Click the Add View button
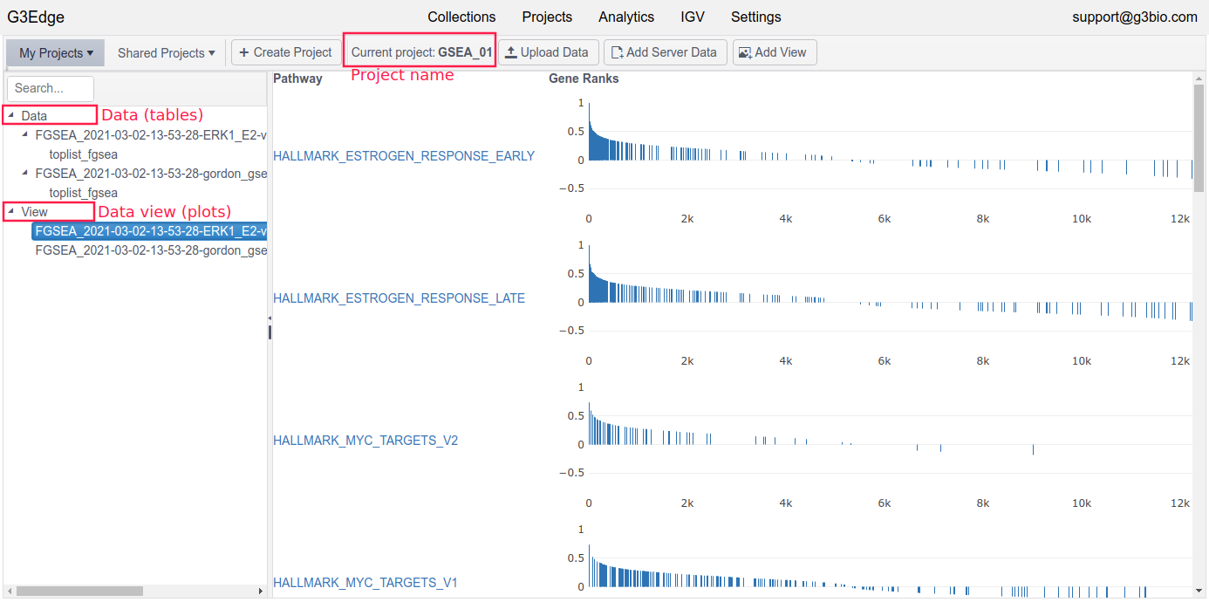 (x=774, y=52)
